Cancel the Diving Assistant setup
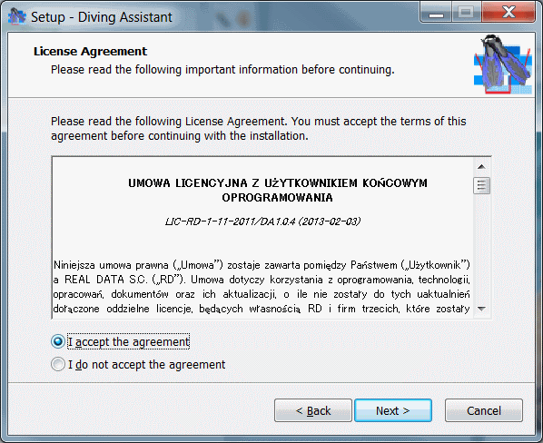Screen dimensions: 543x443 tap(484, 410)
